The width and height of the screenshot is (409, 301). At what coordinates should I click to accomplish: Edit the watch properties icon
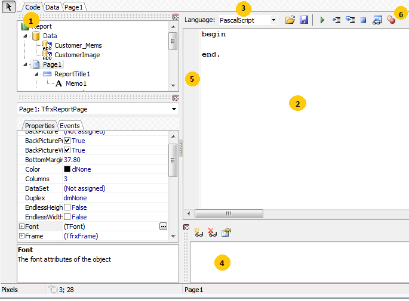point(226,232)
